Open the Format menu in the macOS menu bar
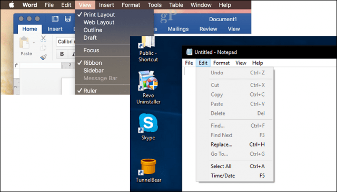The height and width of the screenshot is (192, 337). pos(131,5)
